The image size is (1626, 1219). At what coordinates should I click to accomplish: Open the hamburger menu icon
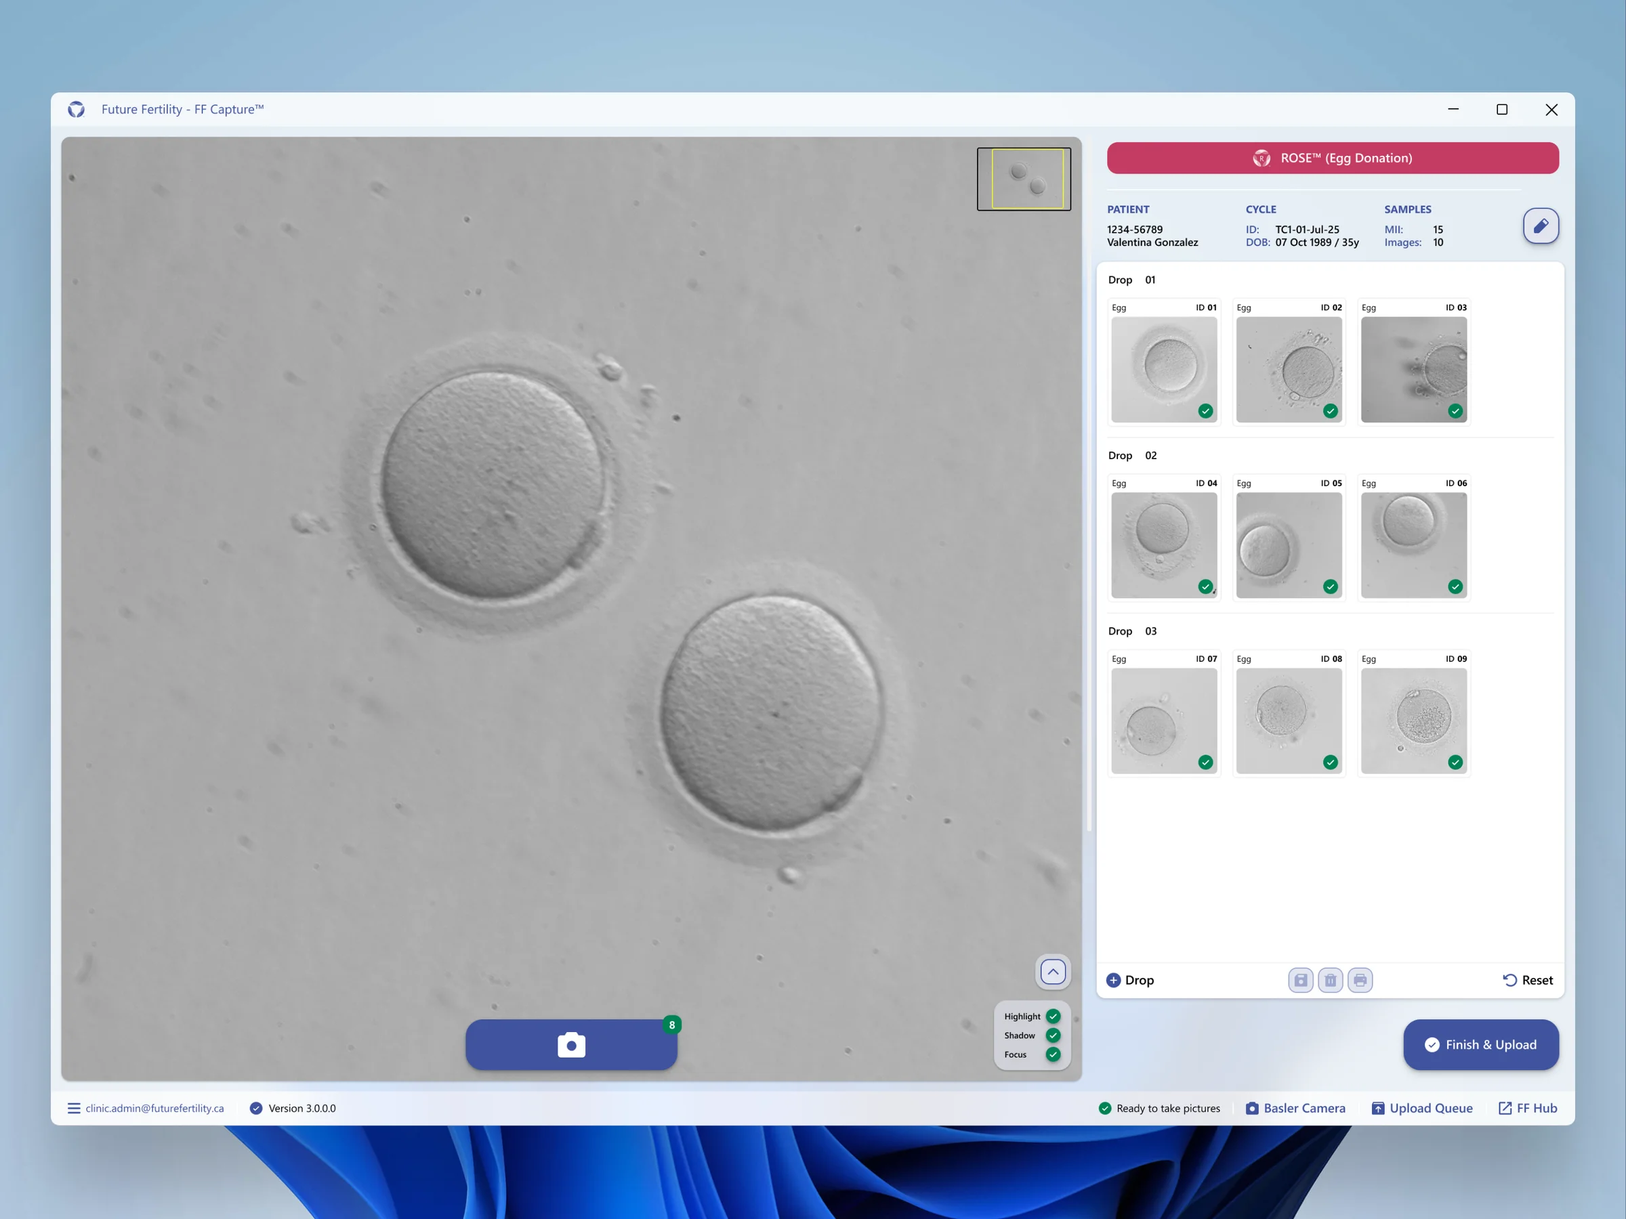(73, 1108)
